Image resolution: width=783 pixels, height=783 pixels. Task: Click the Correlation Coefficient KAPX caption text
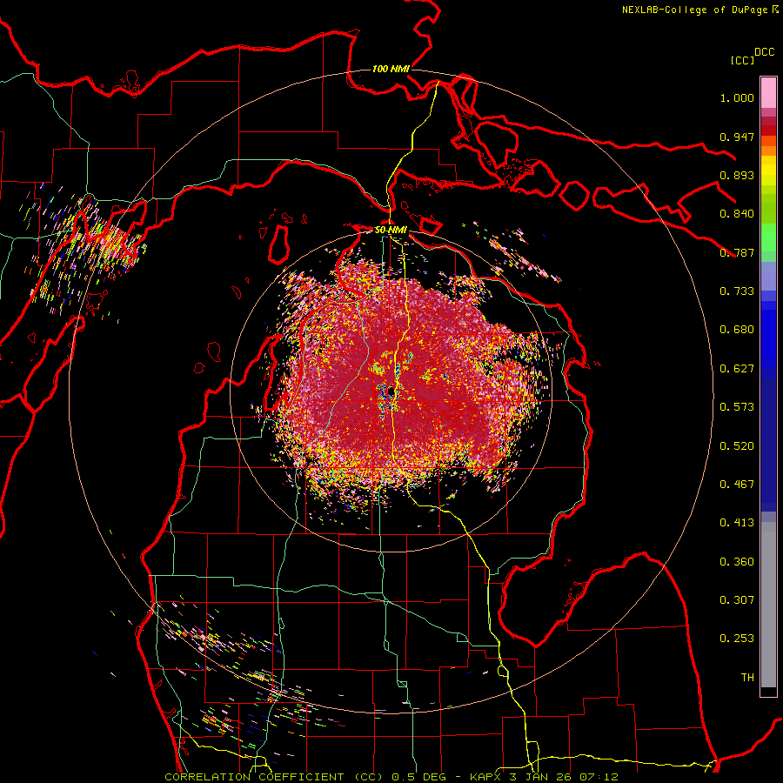point(391,777)
